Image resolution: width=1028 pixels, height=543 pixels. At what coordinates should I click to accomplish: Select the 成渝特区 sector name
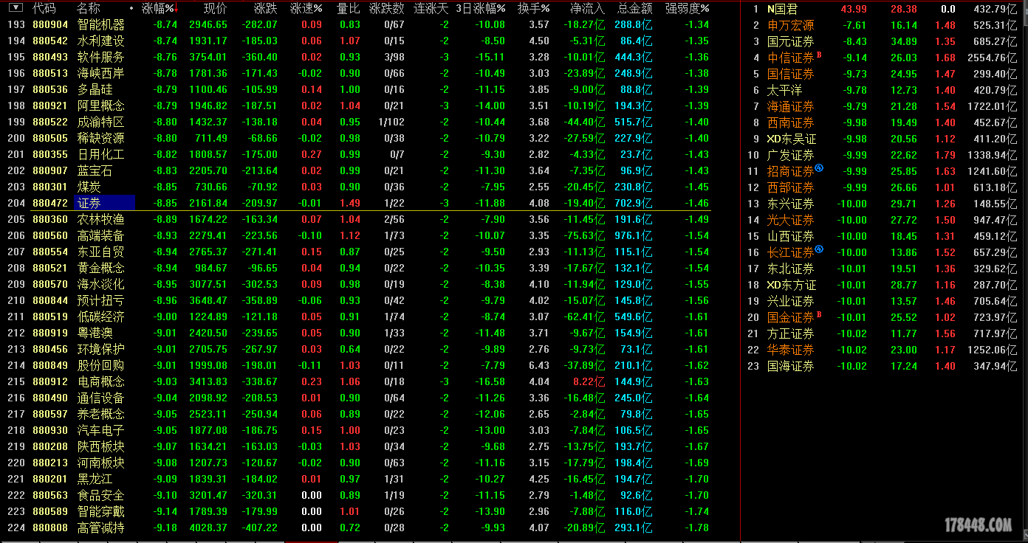click(101, 122)
